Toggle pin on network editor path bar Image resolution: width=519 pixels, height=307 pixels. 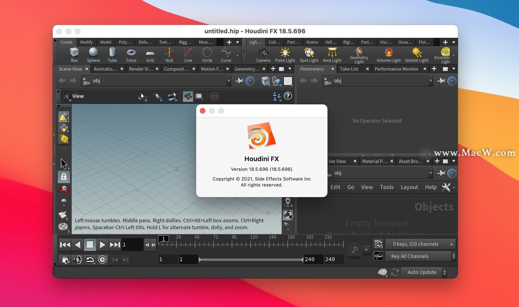[x=441, y=173]
